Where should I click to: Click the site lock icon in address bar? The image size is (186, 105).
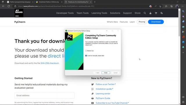coord(15,6)
